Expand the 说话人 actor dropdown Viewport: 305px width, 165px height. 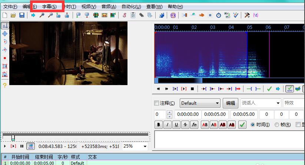[x=261, y=103]
